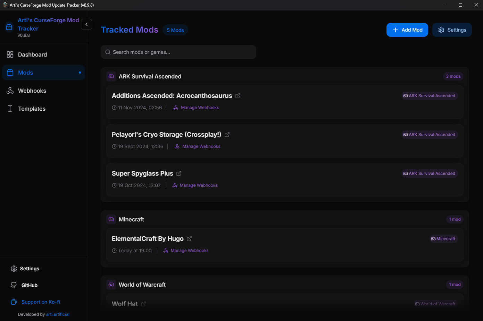Screen dimensions: 483x321
Task: Focus the Search mods or games field
Action: 178,52
